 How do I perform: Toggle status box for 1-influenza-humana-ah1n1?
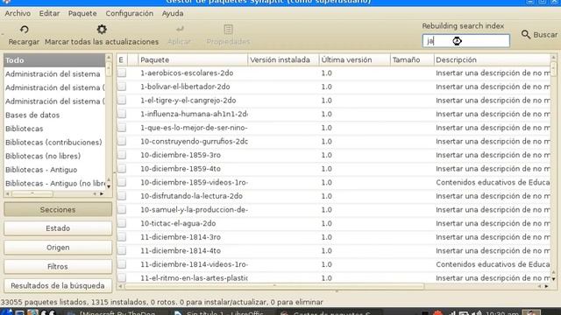pyautogui.click(x=122, y=114)
